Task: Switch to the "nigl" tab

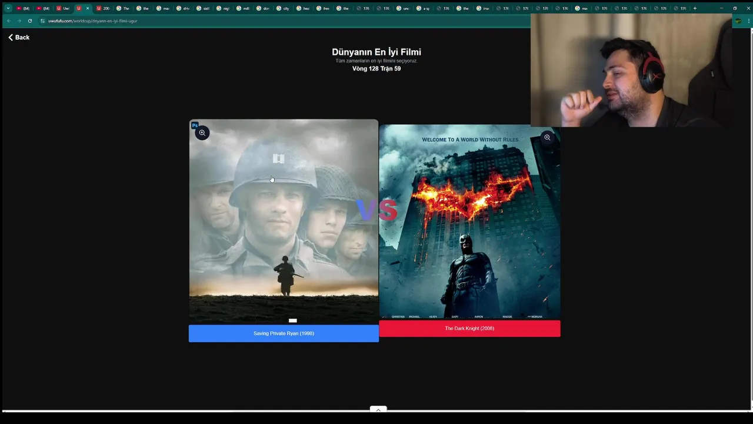Action: coord(222,8)
